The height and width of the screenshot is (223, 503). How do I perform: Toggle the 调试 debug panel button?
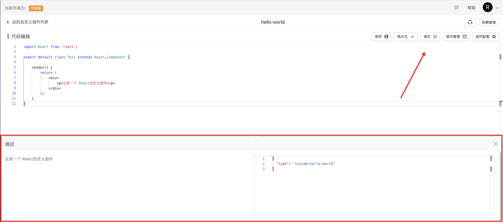point(430,37)
